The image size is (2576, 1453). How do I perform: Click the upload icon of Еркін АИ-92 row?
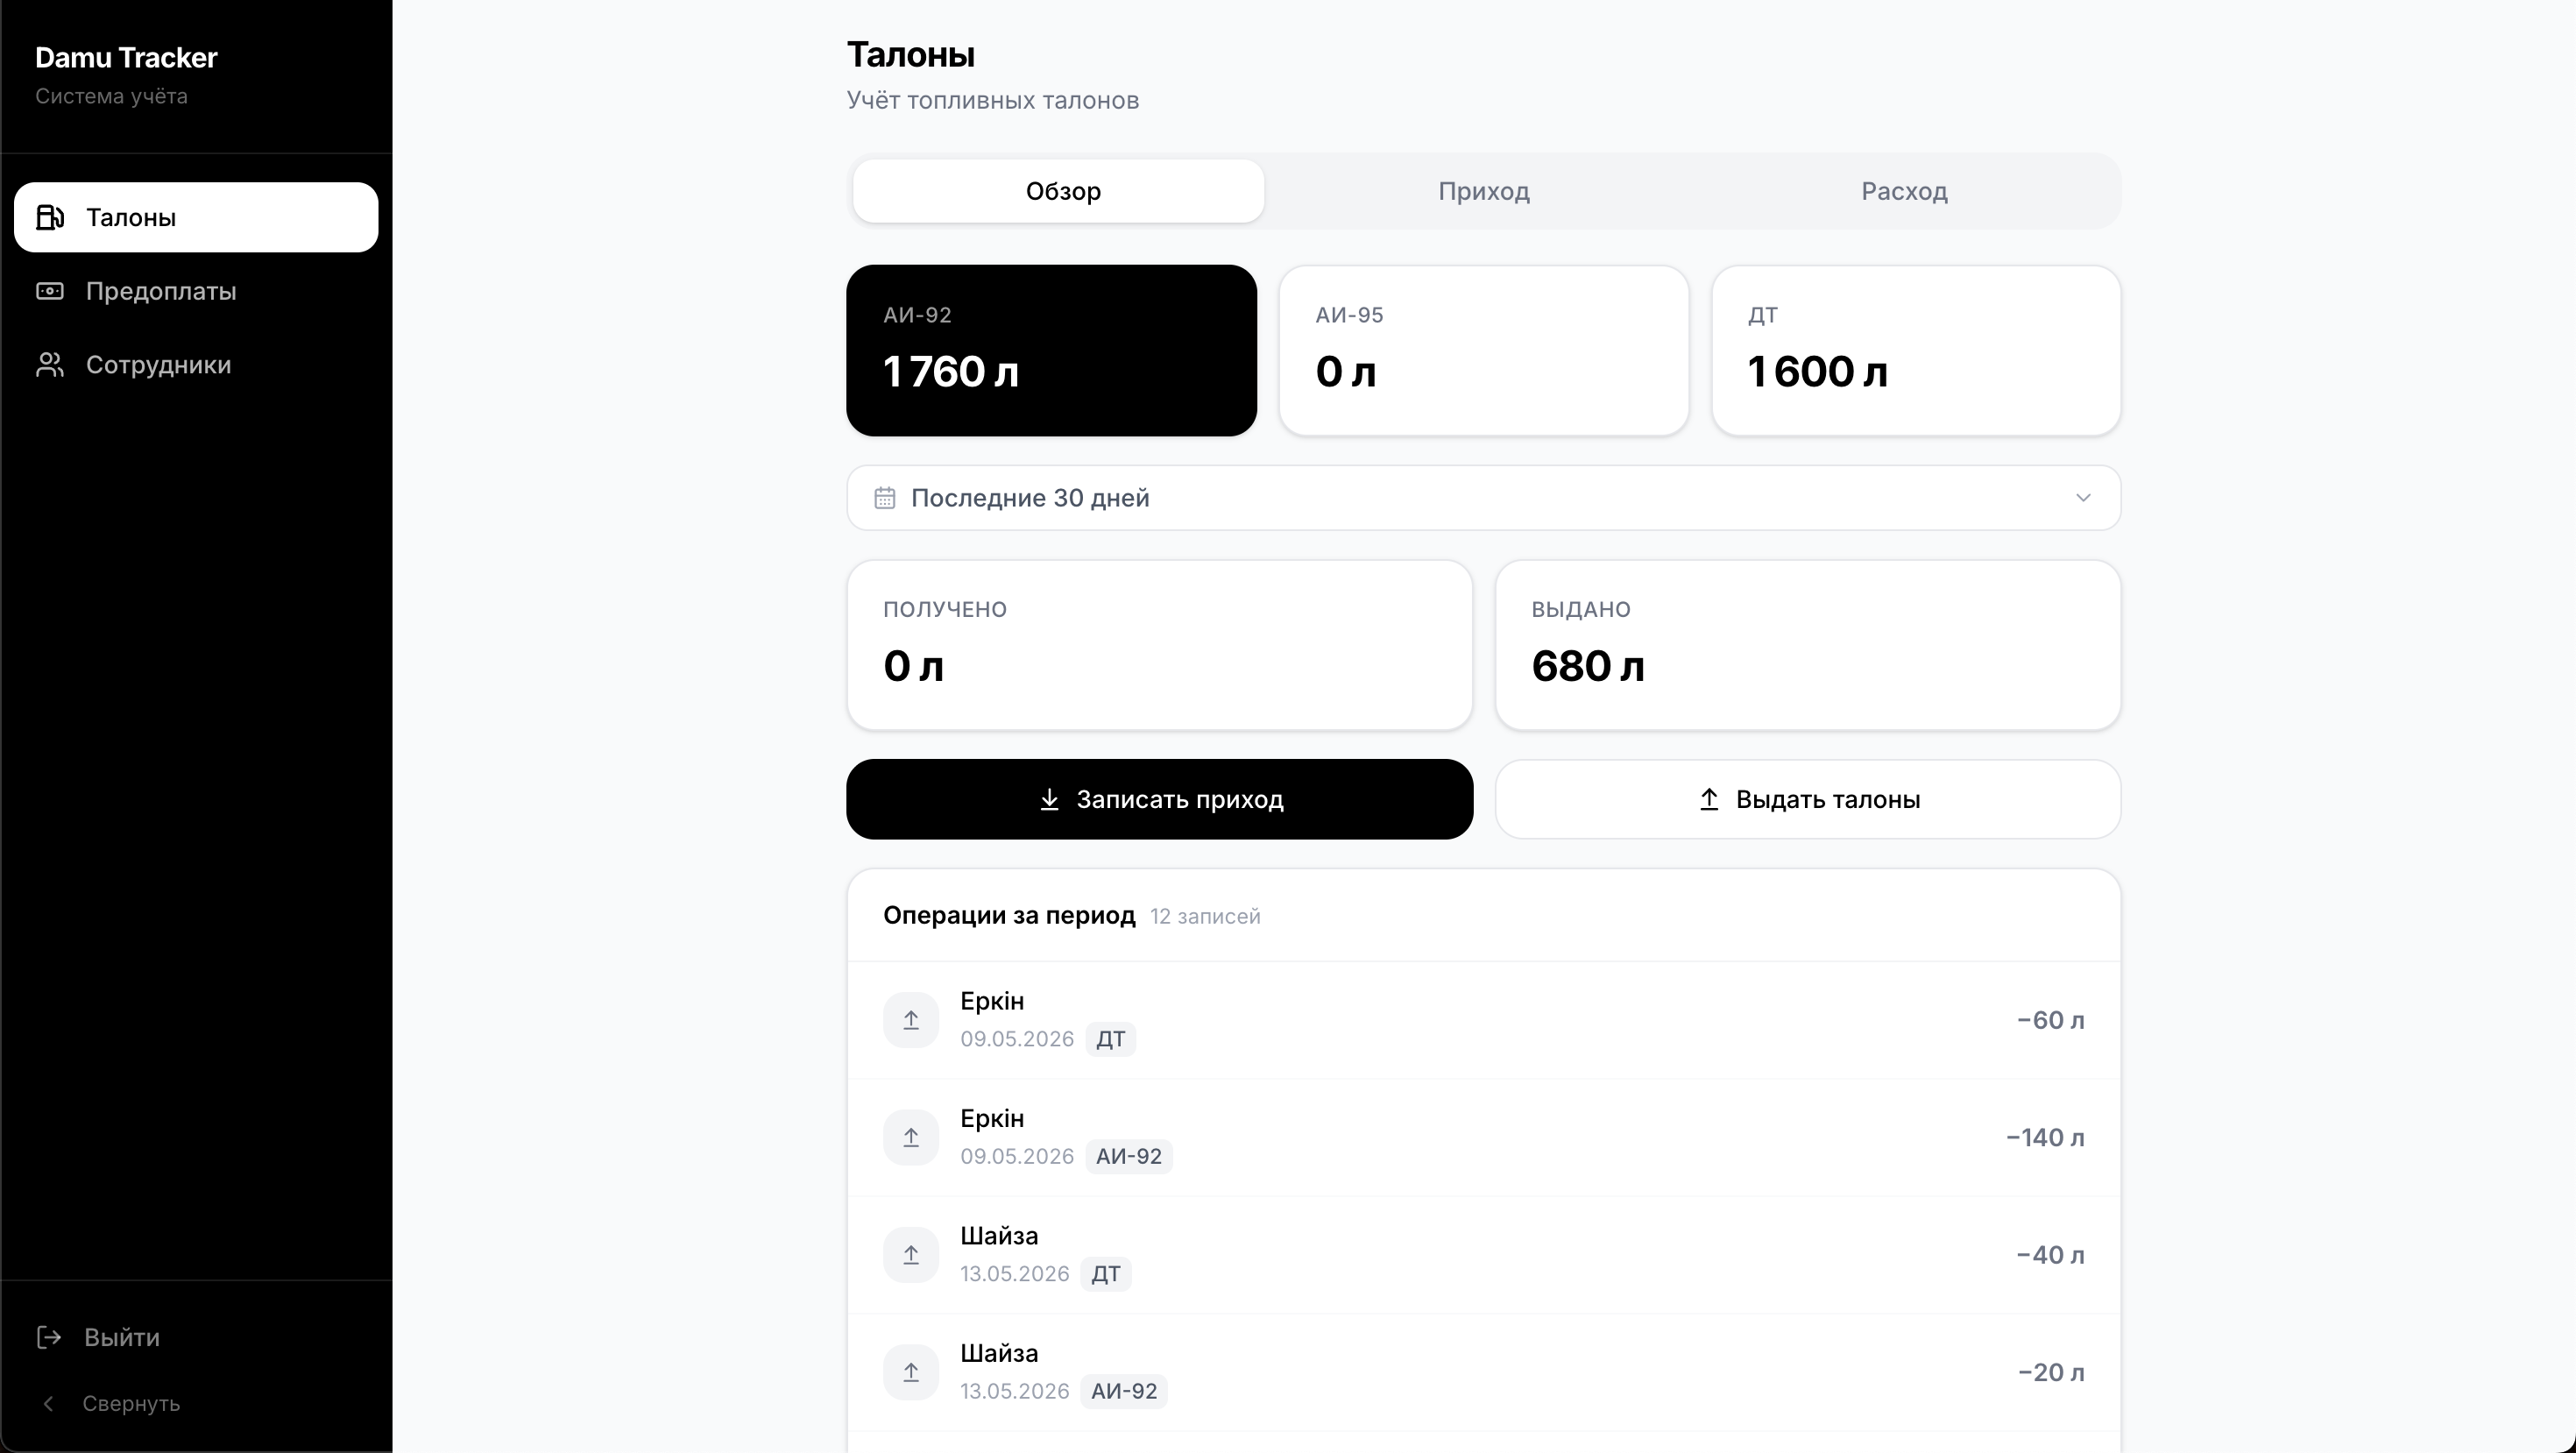coord(911,1137)
